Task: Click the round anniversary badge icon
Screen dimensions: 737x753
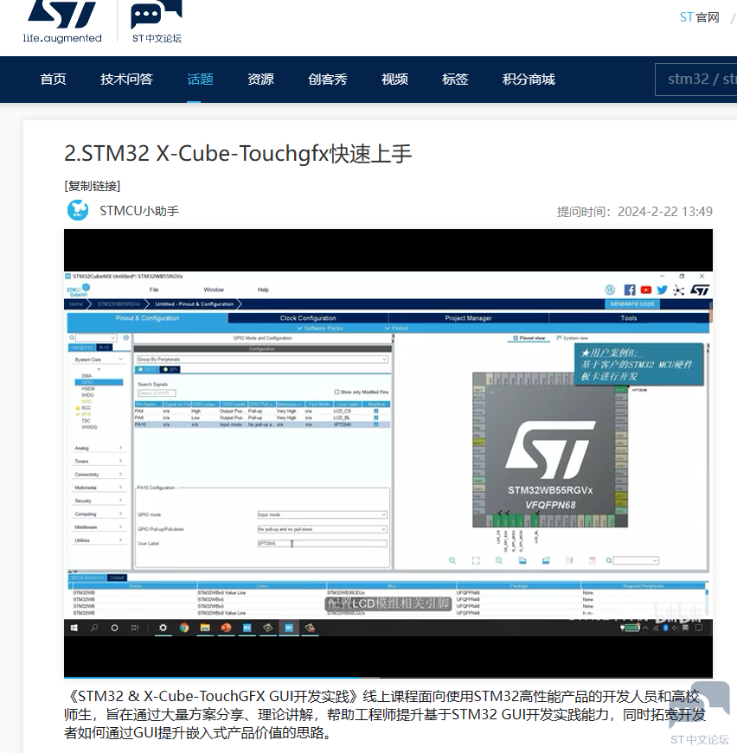Action: click(x=610, y=290)
